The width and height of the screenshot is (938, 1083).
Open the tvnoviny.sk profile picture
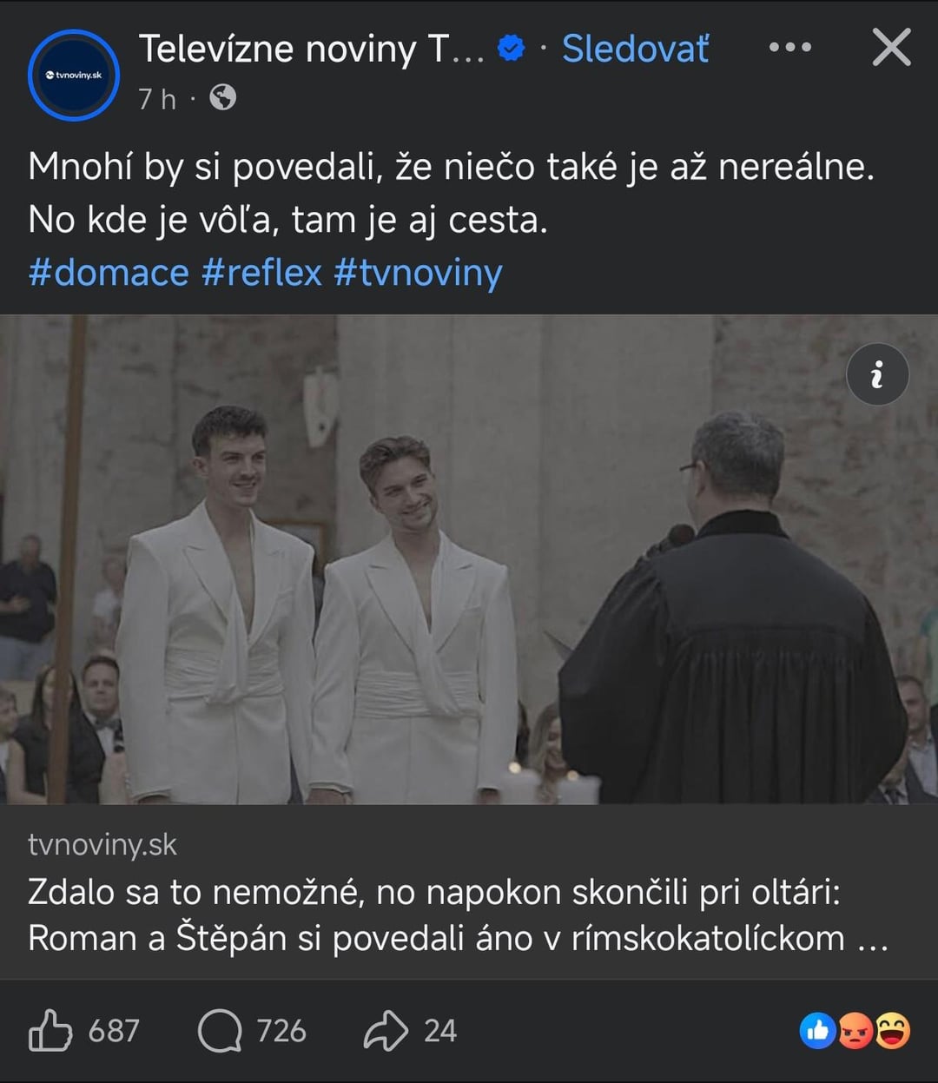pyautogui.click(x=74, y=75)
